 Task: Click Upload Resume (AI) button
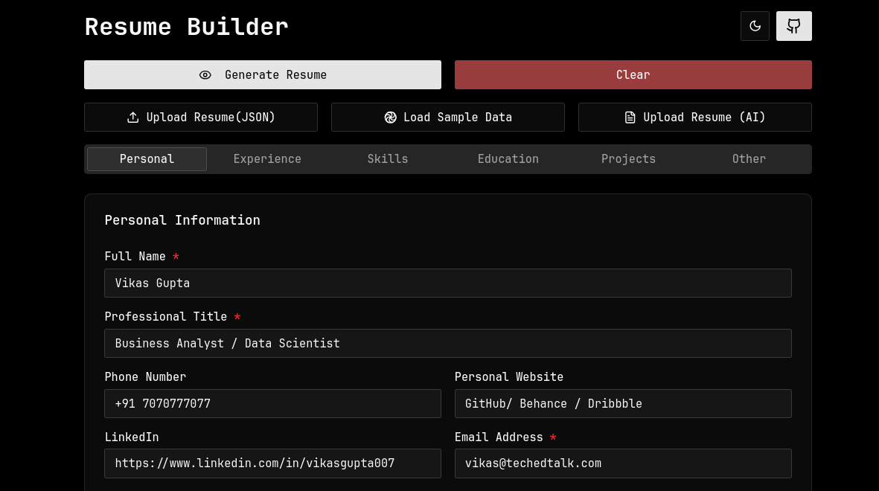pos(695,117)
